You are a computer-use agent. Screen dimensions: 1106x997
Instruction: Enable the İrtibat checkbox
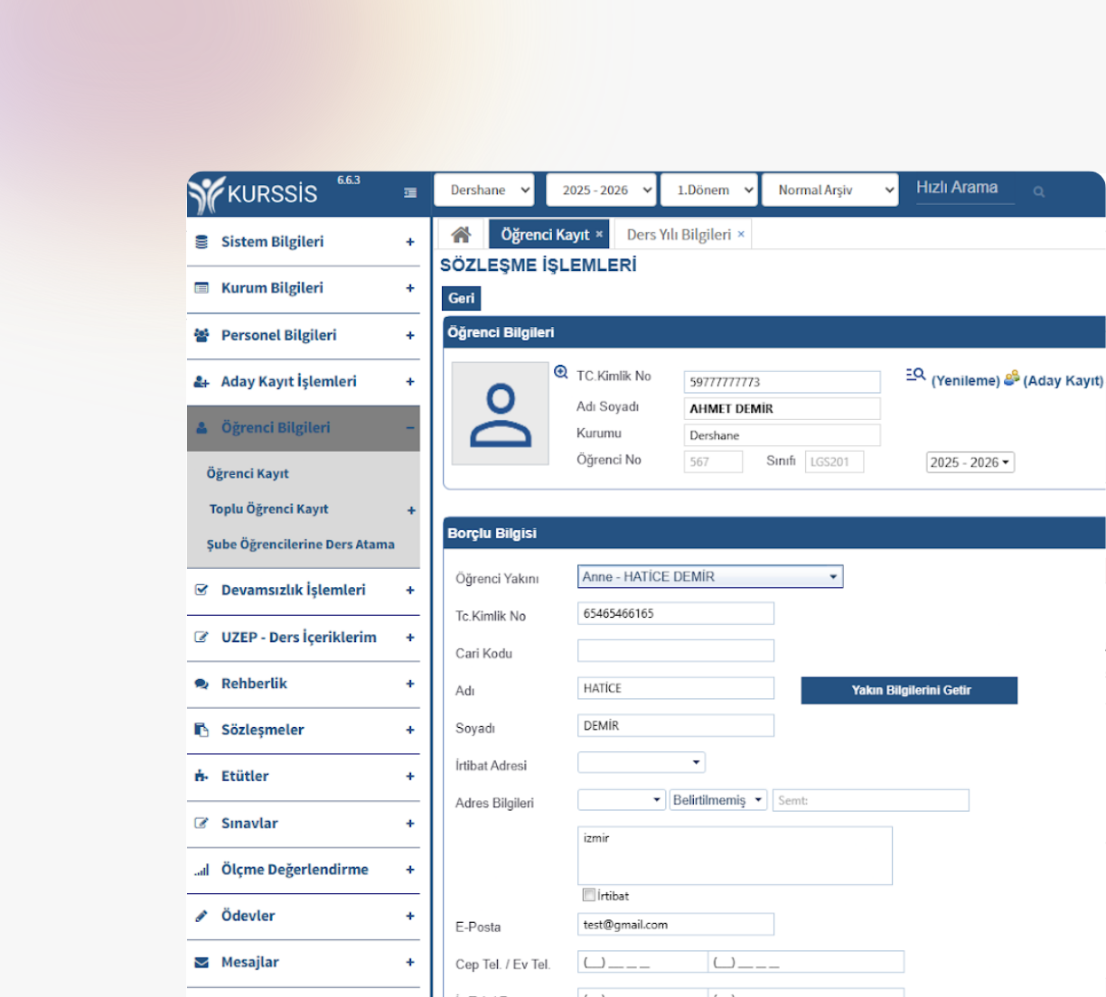click(x=589, y=895)
